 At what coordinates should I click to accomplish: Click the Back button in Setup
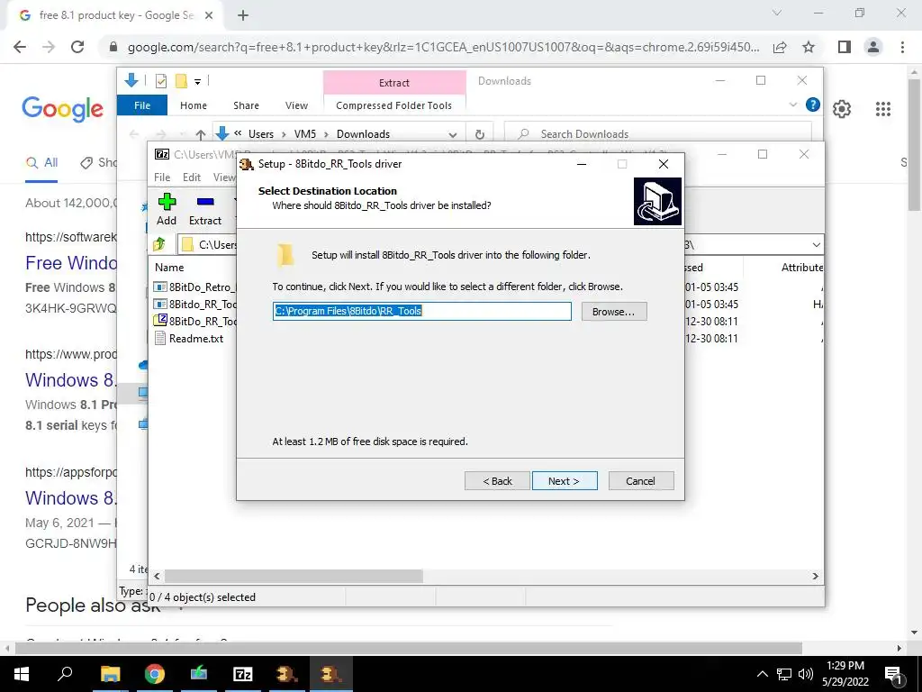point(497,481)
